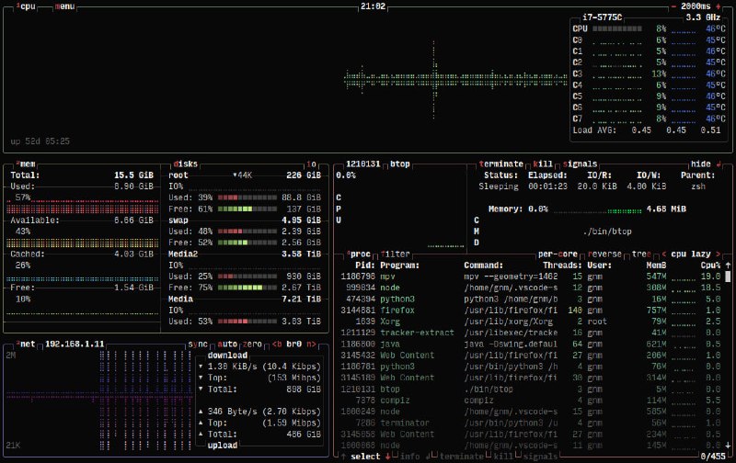The height and width of the screenshot is (463, 736).
Task: Select the tracker-extract process row
Action: pyautogui.click(x=531, y=333)
